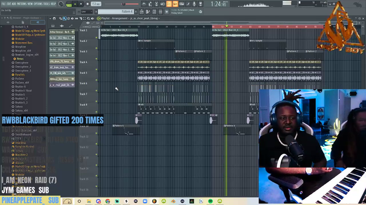Select the jc_ss_choir_yeah clip in picker
366x205 pixels.
click(x=62, y=85)
